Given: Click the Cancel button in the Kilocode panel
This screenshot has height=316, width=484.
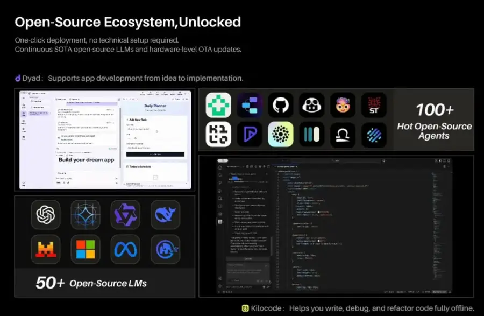Looking at the screenshot, I should (248, 259).
